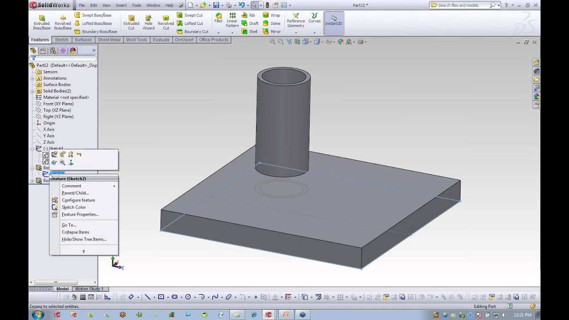Apply the Rib feature
The image size is (569, 320).
[248, 15]
